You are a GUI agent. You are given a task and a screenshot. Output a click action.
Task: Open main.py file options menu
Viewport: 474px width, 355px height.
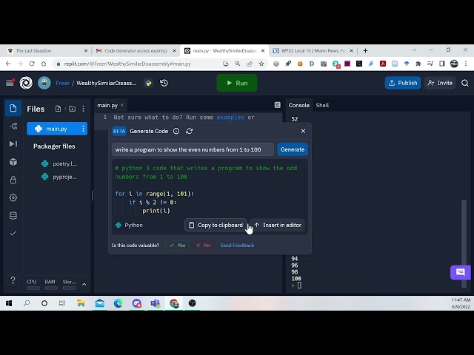pyautogui.click(x=83, y=129)
